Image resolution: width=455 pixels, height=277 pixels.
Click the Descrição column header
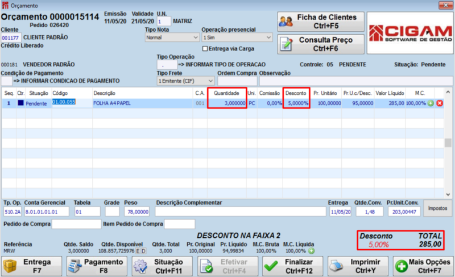[x=143, y=93]
